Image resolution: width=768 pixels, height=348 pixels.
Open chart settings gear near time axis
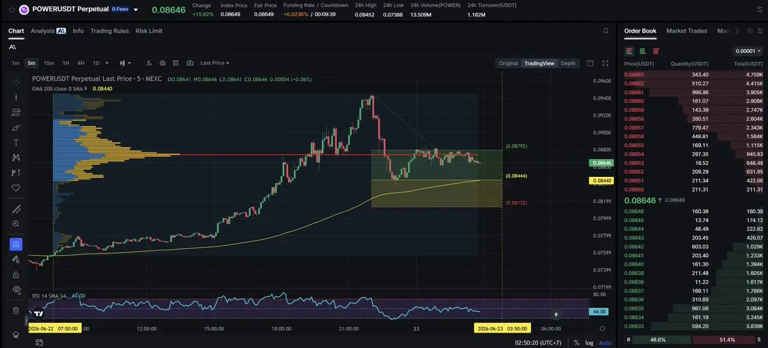click(602, 328)
